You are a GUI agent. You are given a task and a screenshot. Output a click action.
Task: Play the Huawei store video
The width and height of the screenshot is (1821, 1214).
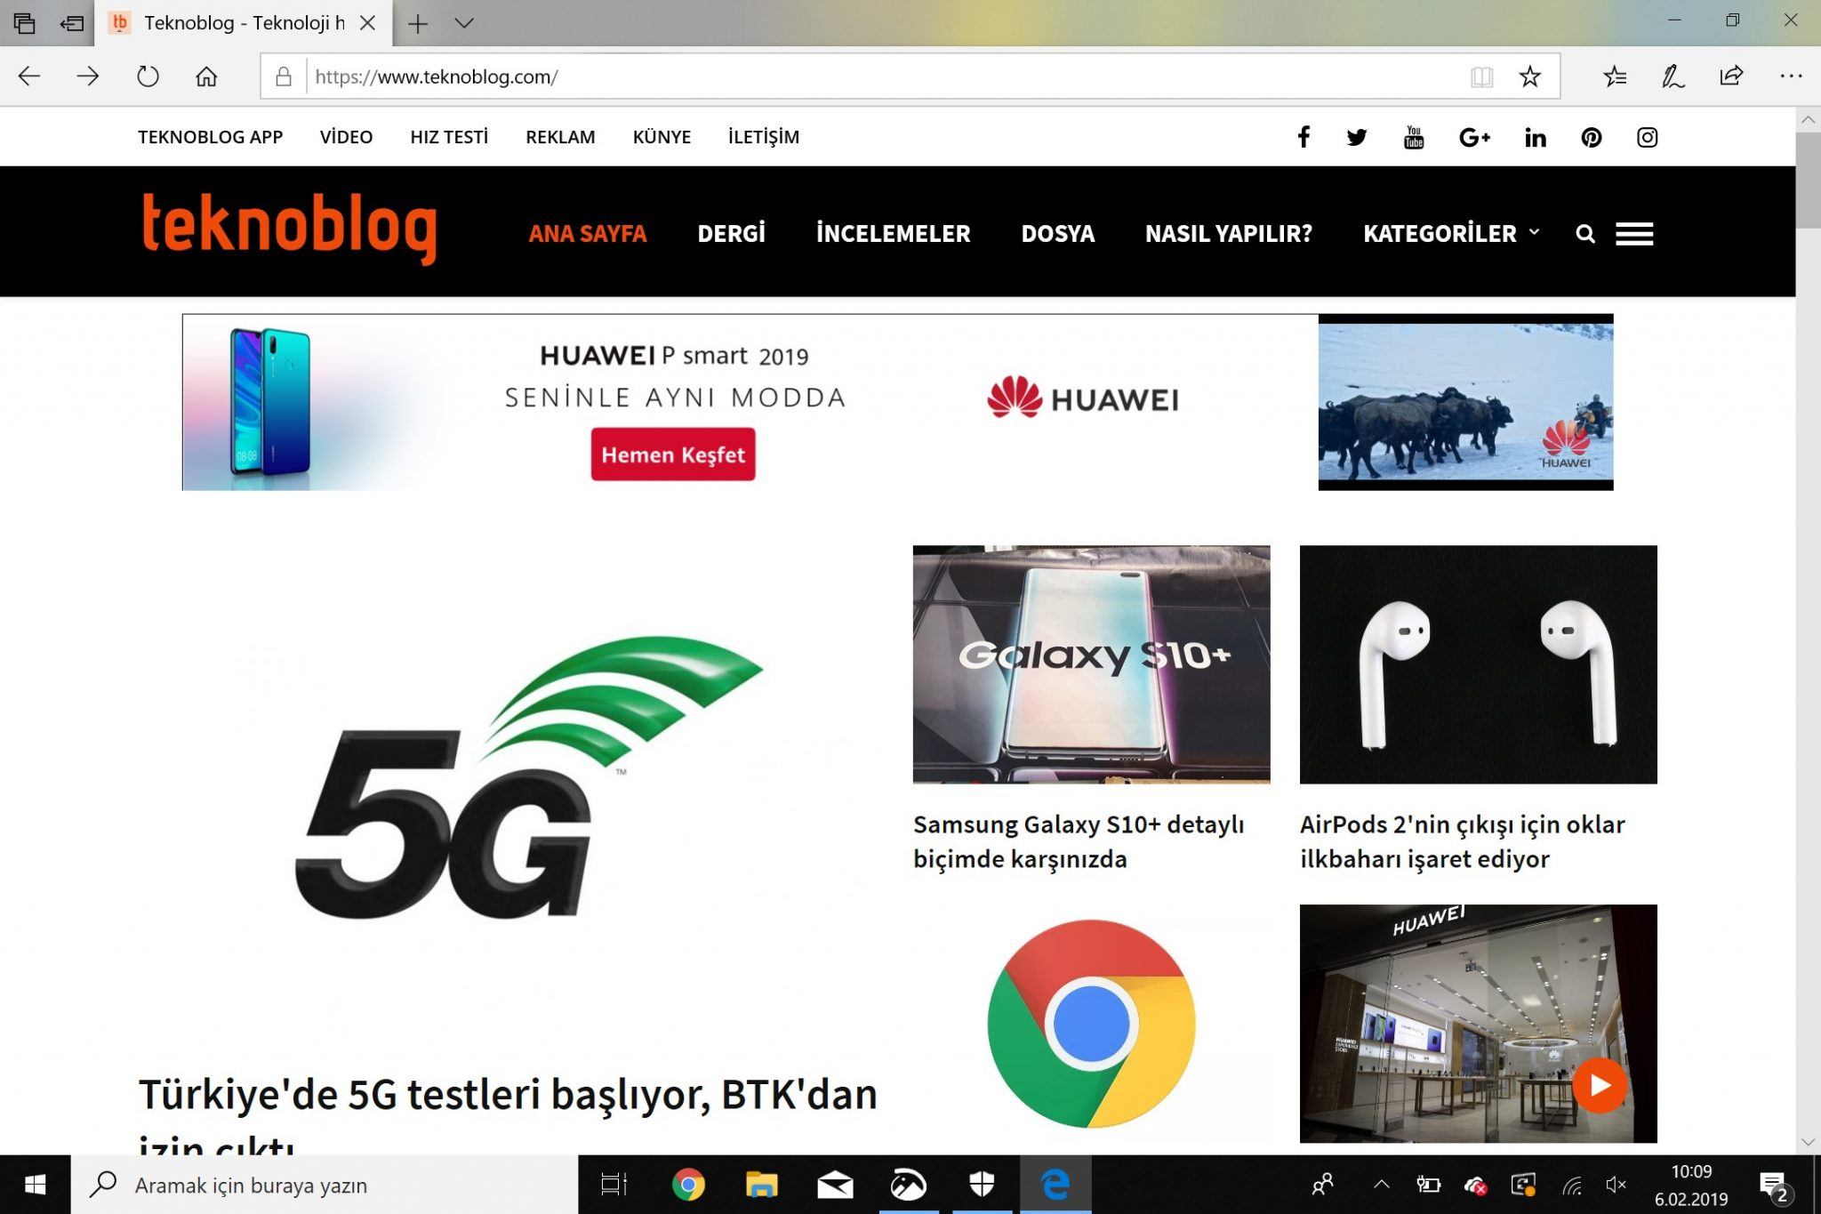pos(1600,1085)
